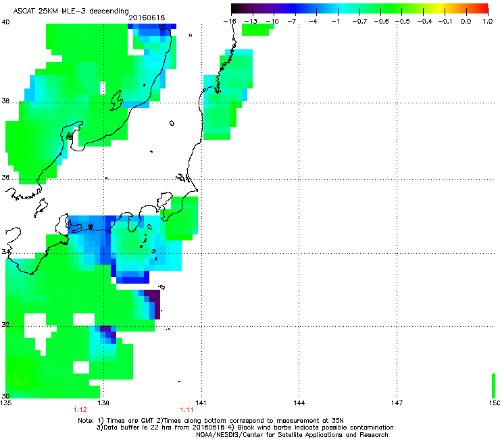Click the '-7' color scale label
Image resolution: width=500 pixels, height=439 pixels.
pyautogui.click(x=291, y=22)
